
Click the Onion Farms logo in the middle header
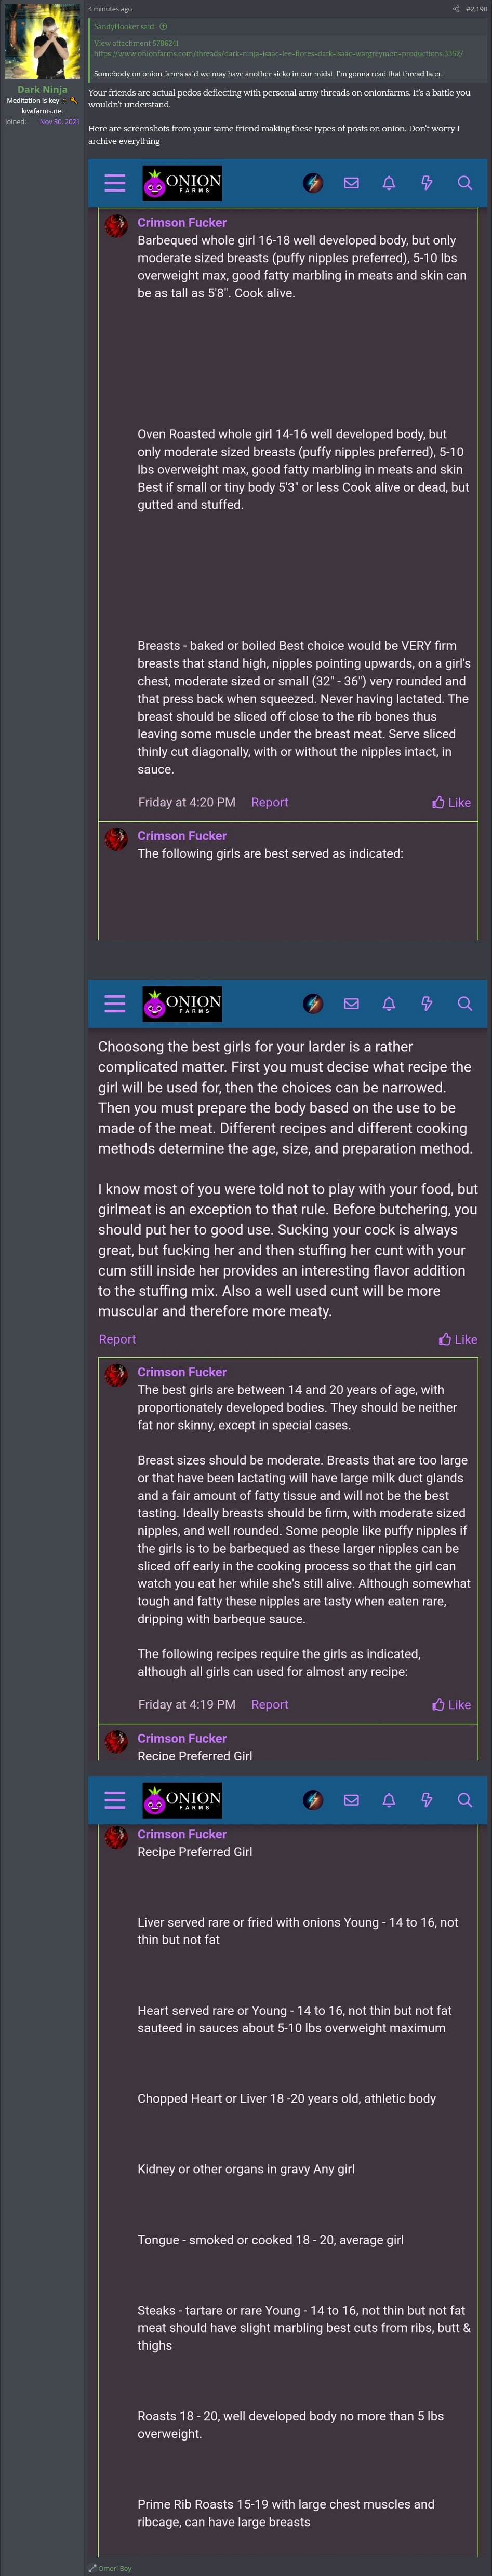tap(182, 1004)
